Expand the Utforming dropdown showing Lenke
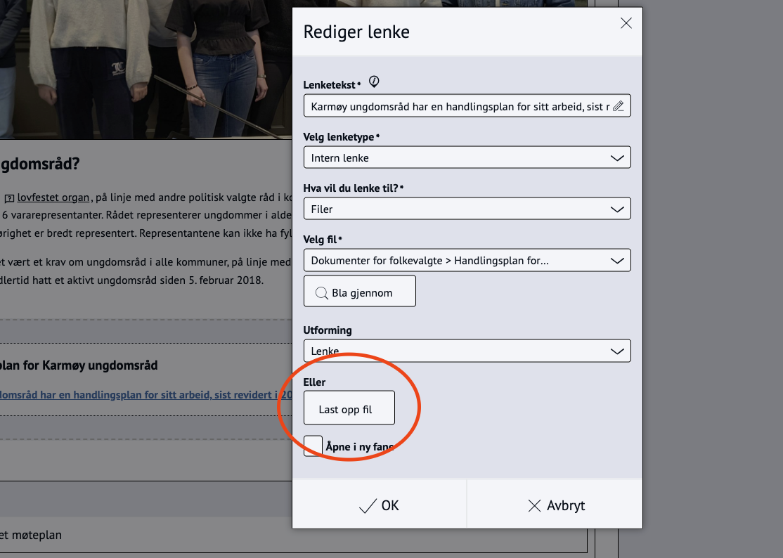The width and height of the screenshot is (783, 558). click(x=467, y=351)
